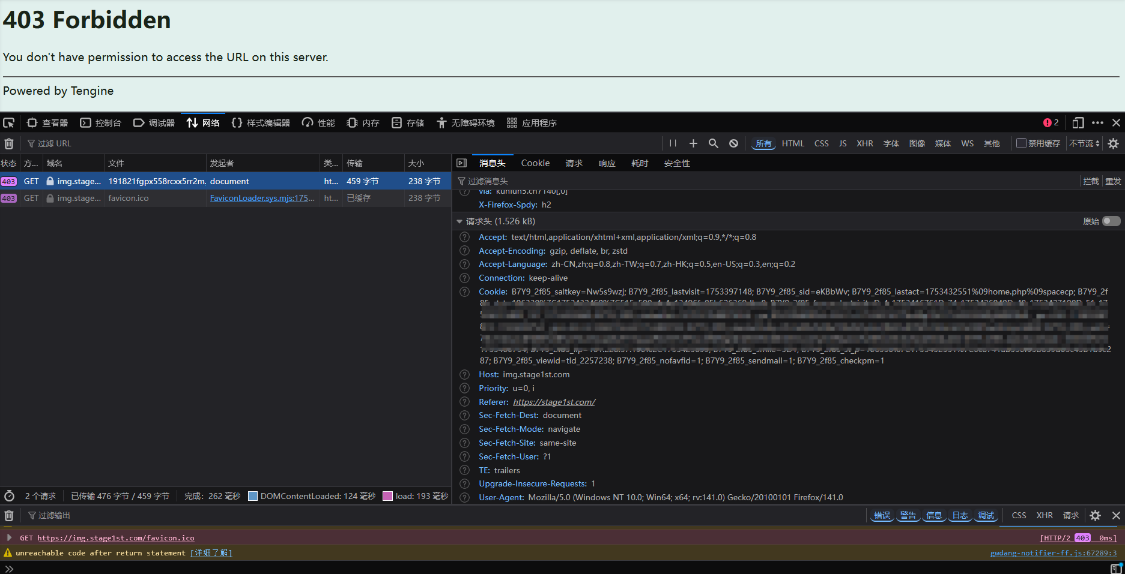Select the 网络 network tab

pyautogui.click(x=203, y=123)
